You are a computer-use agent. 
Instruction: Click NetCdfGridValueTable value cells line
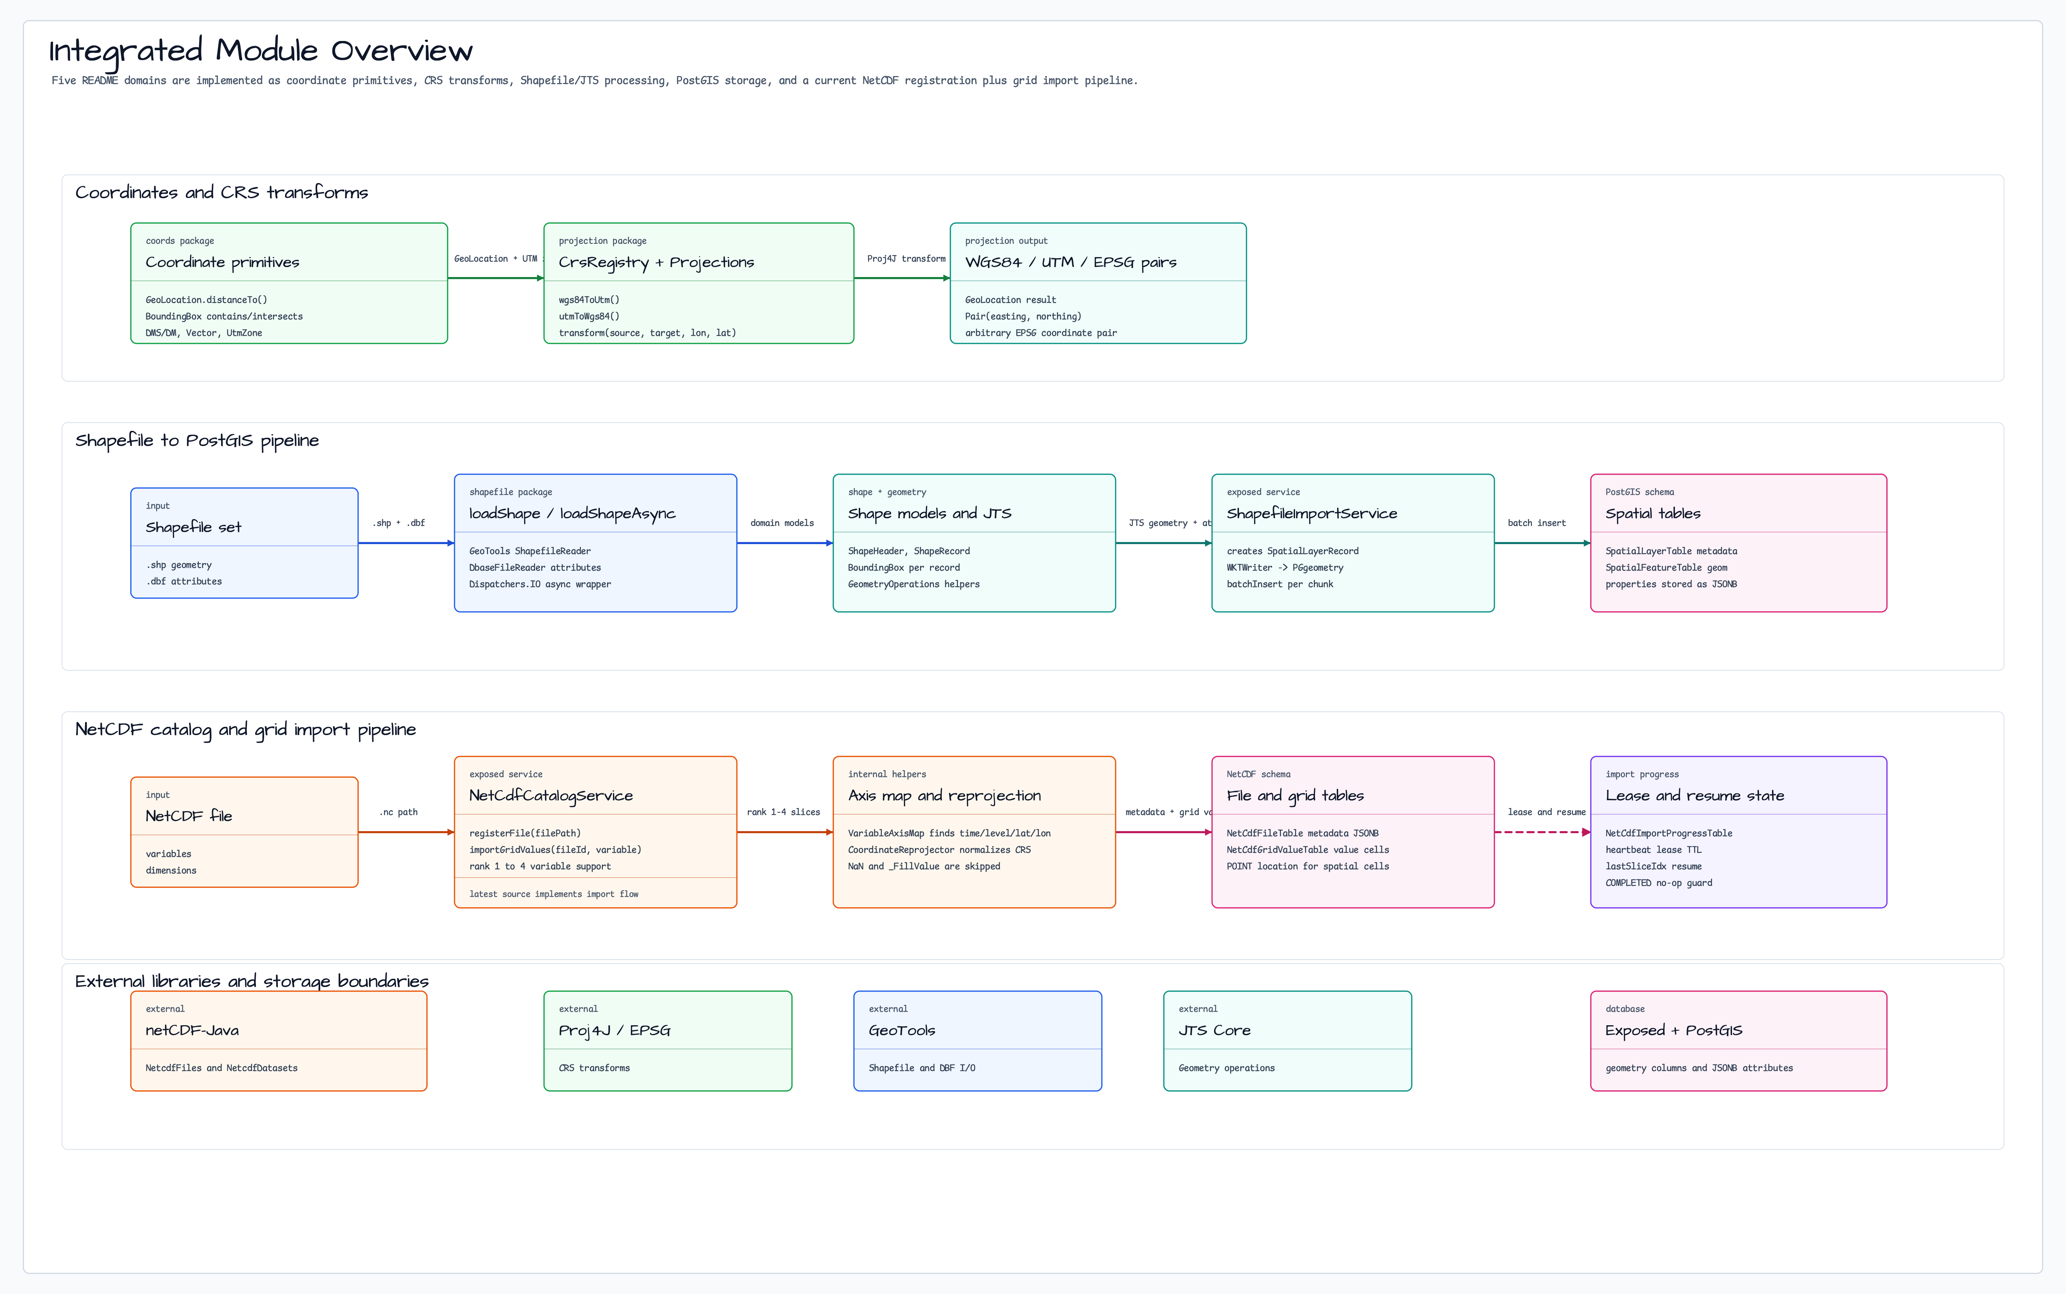pos(1308,850)
